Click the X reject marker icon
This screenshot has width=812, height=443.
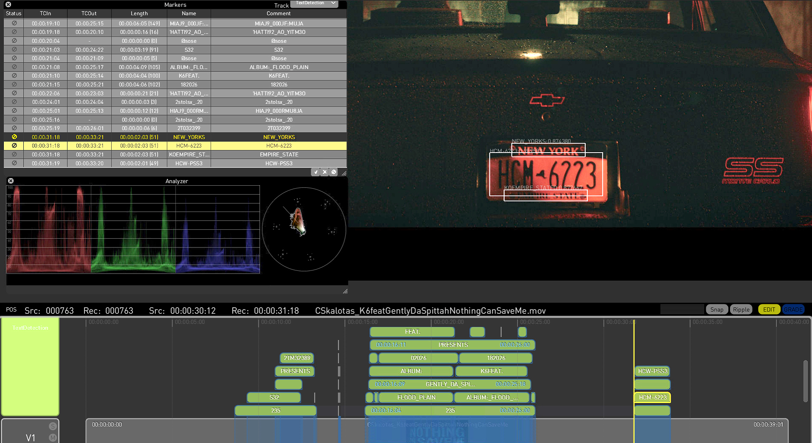pos(325,172)
